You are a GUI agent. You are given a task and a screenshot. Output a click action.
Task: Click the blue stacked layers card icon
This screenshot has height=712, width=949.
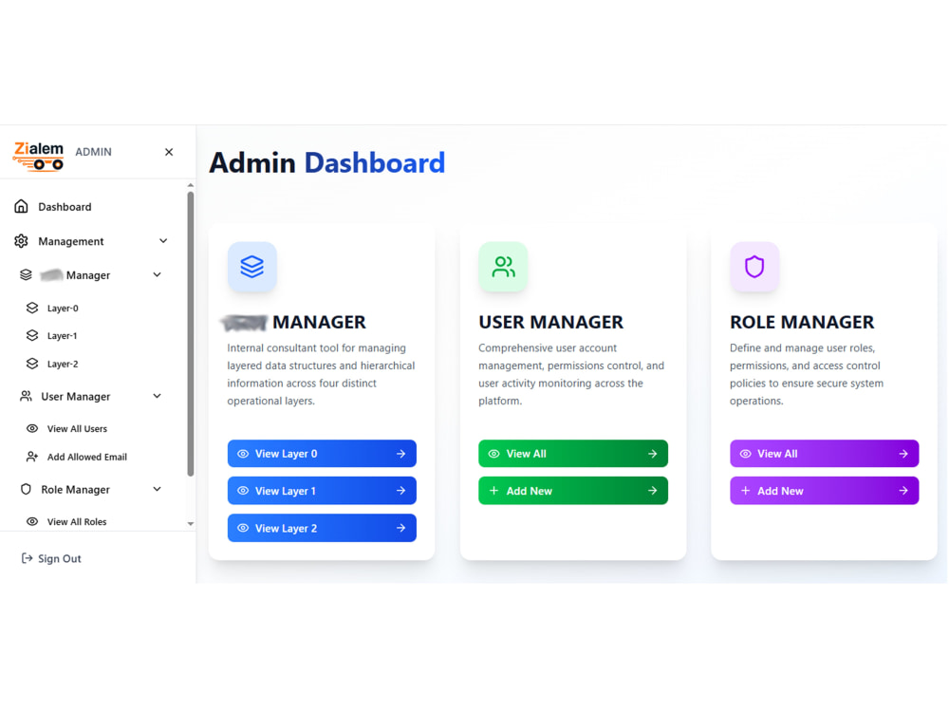(x=252, y=267)
